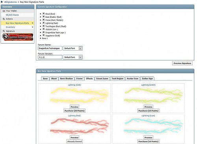
Task: Remove Frame (Red / Metallic) part
Action: [44, 20]
